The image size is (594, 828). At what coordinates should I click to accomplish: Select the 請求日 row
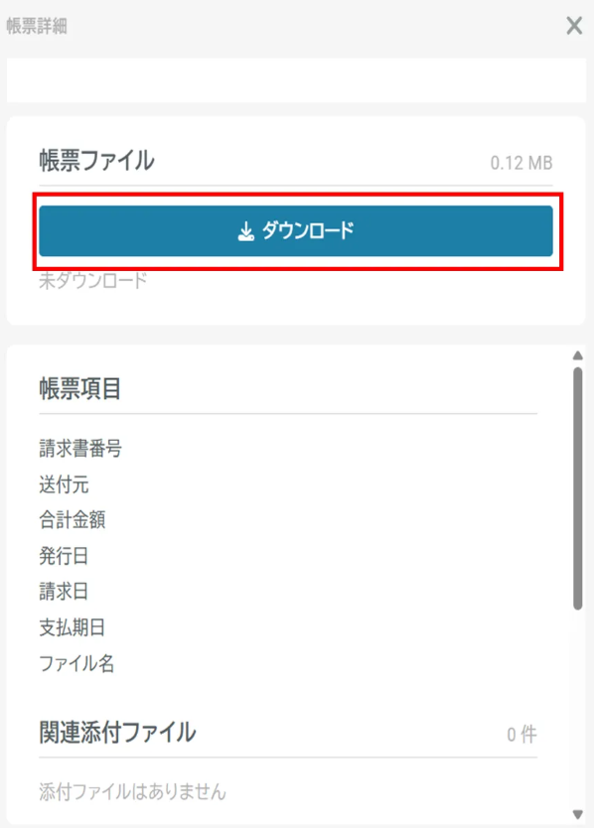click(x=288, y=592)
